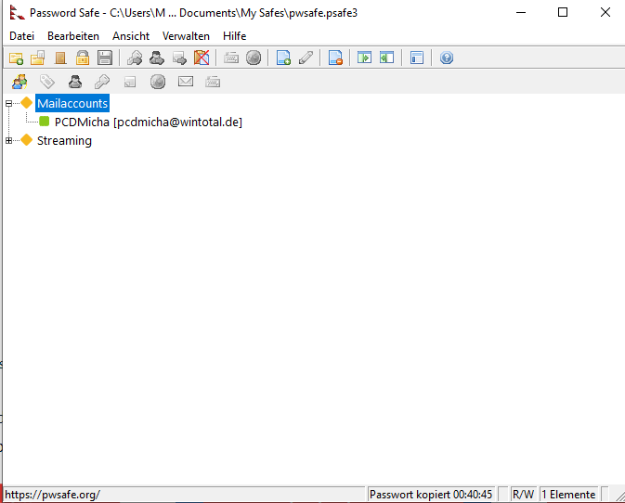Save database with floppy disk icon
The width and height of the screenshot is (625, 503).
(105, 58)
